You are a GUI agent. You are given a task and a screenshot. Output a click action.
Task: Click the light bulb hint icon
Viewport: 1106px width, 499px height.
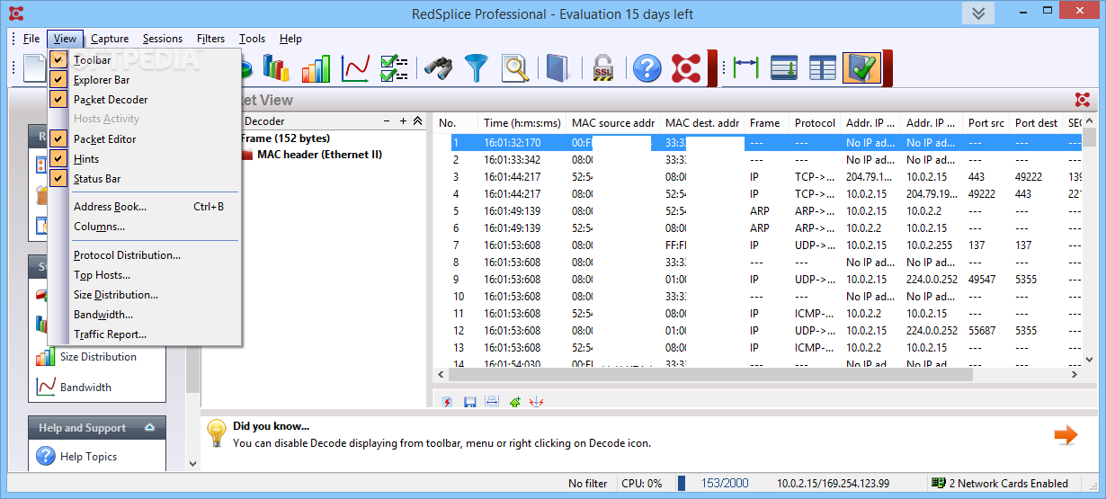click(x=216, y=433)
